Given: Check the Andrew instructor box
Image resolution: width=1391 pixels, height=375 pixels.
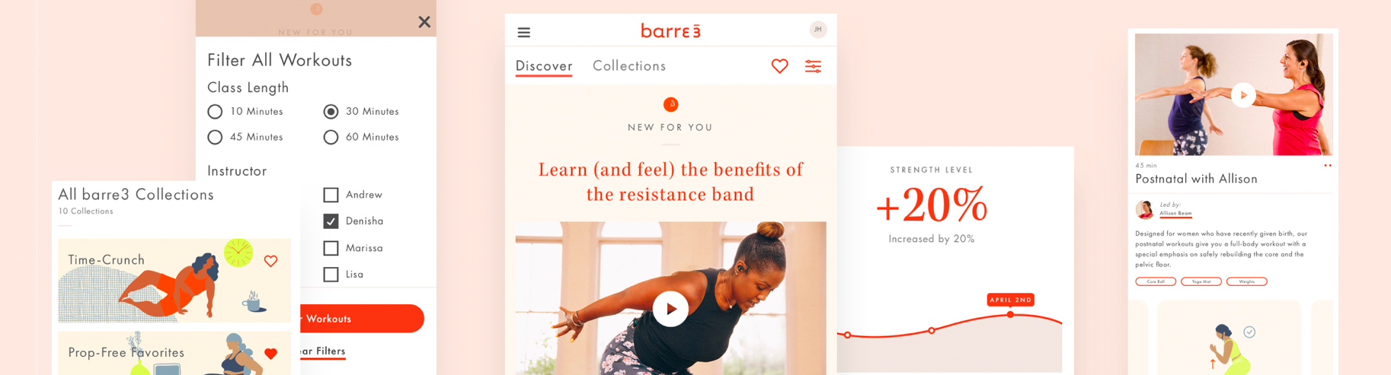Looking at the screenshot, I should pos(331,195).
